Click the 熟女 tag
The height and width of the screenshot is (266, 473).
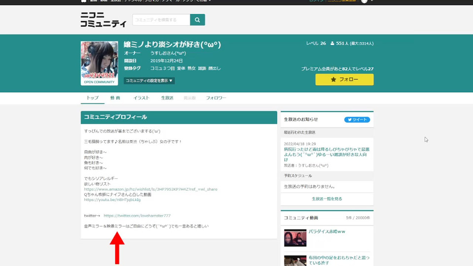point(192,68)
